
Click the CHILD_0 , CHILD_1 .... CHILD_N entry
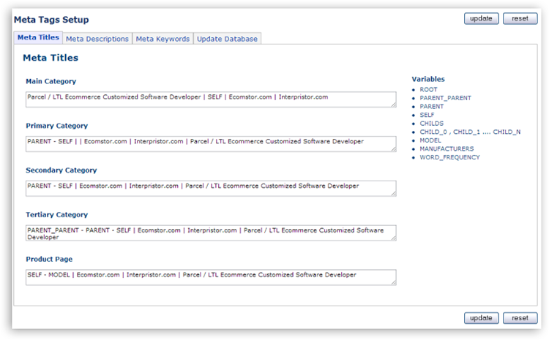click(x=470, y=132)
